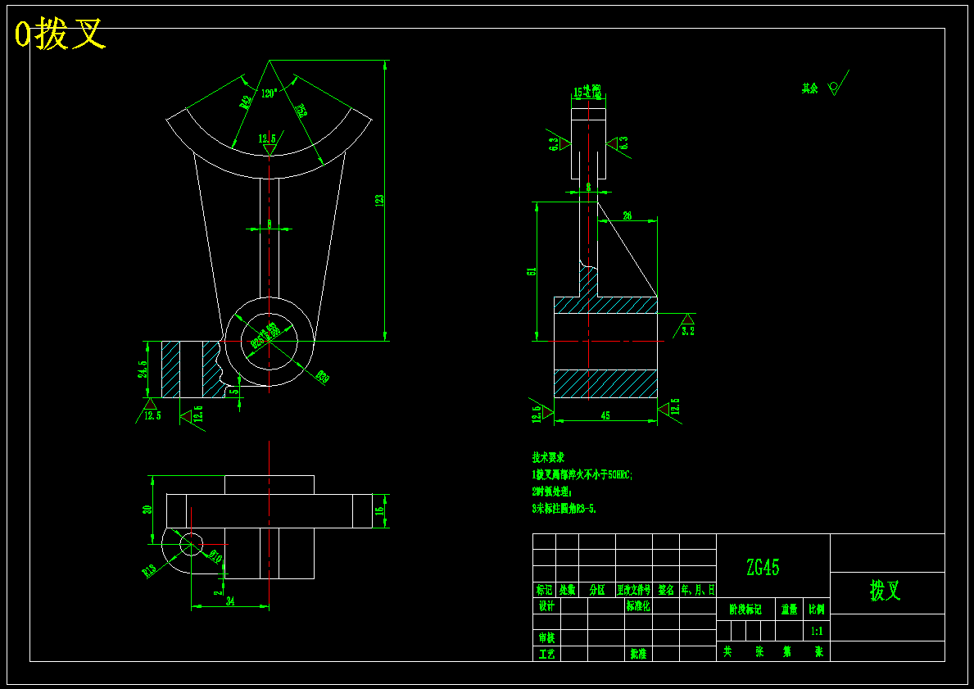Click the "工艺" row label
Screen dimensions: 974x689
pos(546,654)
